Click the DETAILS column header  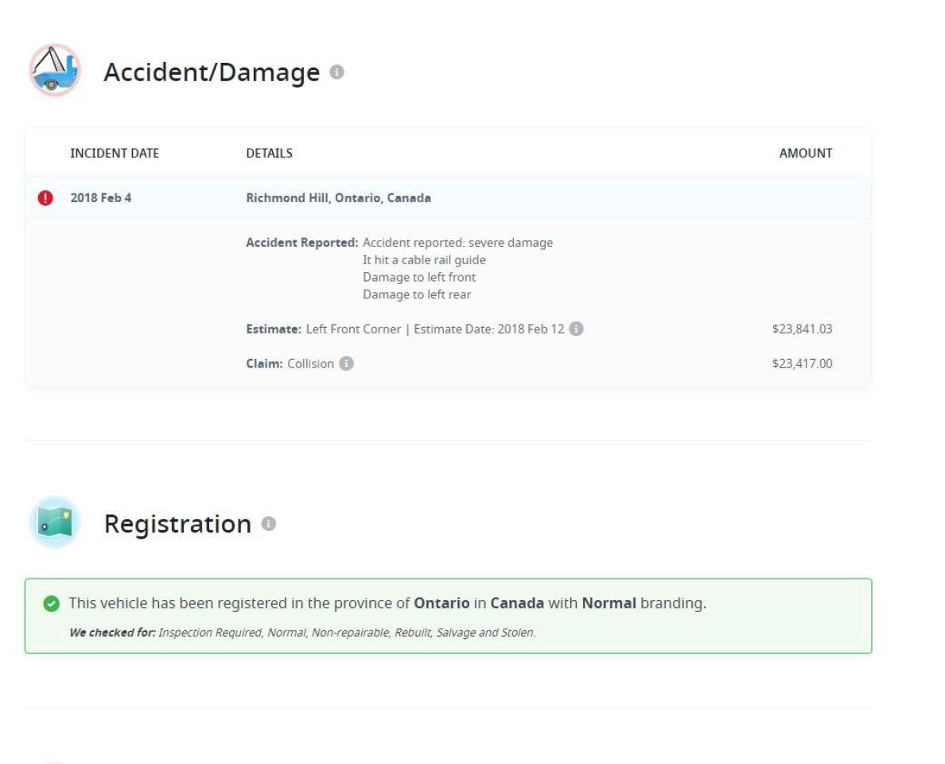click(270, 153)
